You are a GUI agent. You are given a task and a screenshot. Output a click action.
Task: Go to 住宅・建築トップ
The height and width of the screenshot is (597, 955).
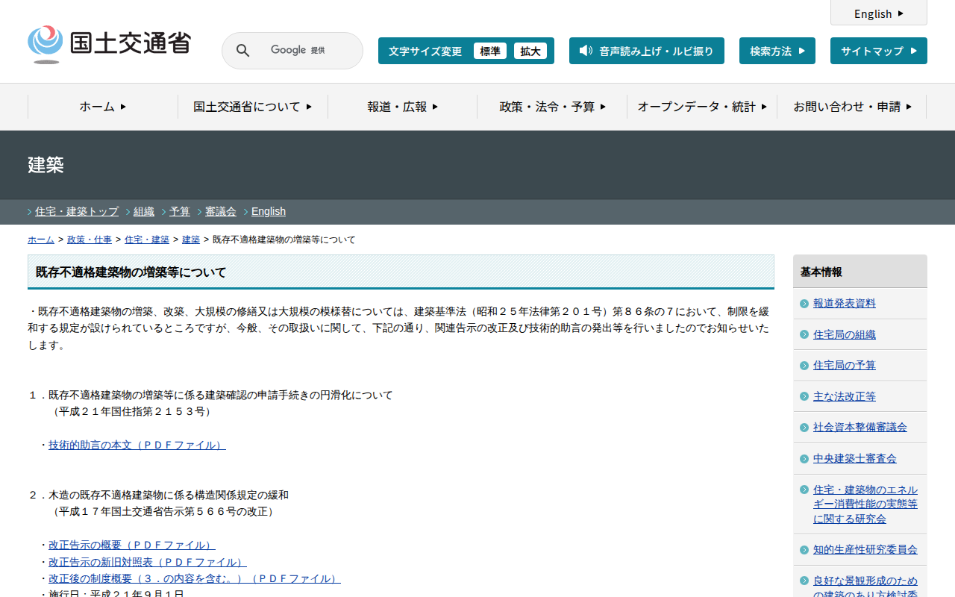click(x=77, y=211)
